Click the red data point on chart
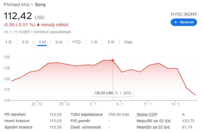 113,60
